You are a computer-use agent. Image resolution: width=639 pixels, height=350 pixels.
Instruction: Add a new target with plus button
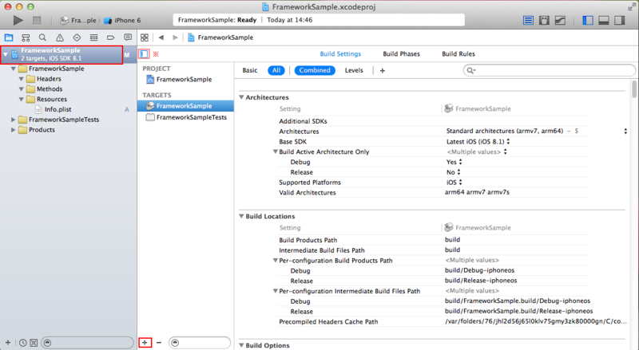click(145, 343)
